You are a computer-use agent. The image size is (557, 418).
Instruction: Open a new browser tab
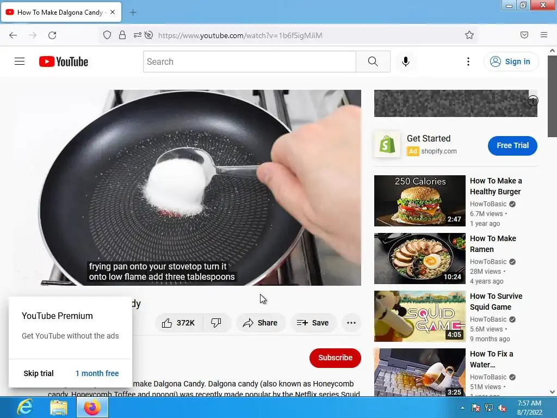tap(133, 13)
